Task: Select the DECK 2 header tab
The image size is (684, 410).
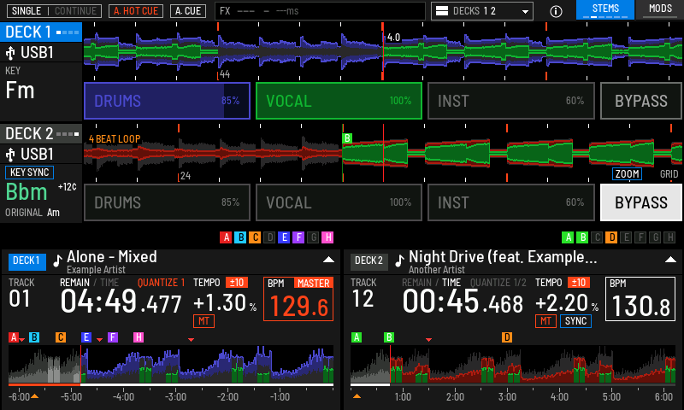Action: [41, 134]
